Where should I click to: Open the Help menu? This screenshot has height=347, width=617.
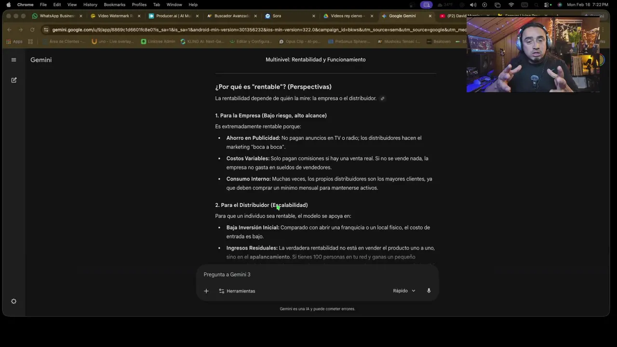click(193, 4)
